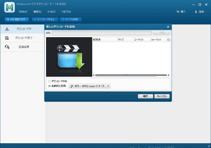211x148 pixels.
Task: Click the horizontal scrollbar thumb in list
Action: (126, 75)
